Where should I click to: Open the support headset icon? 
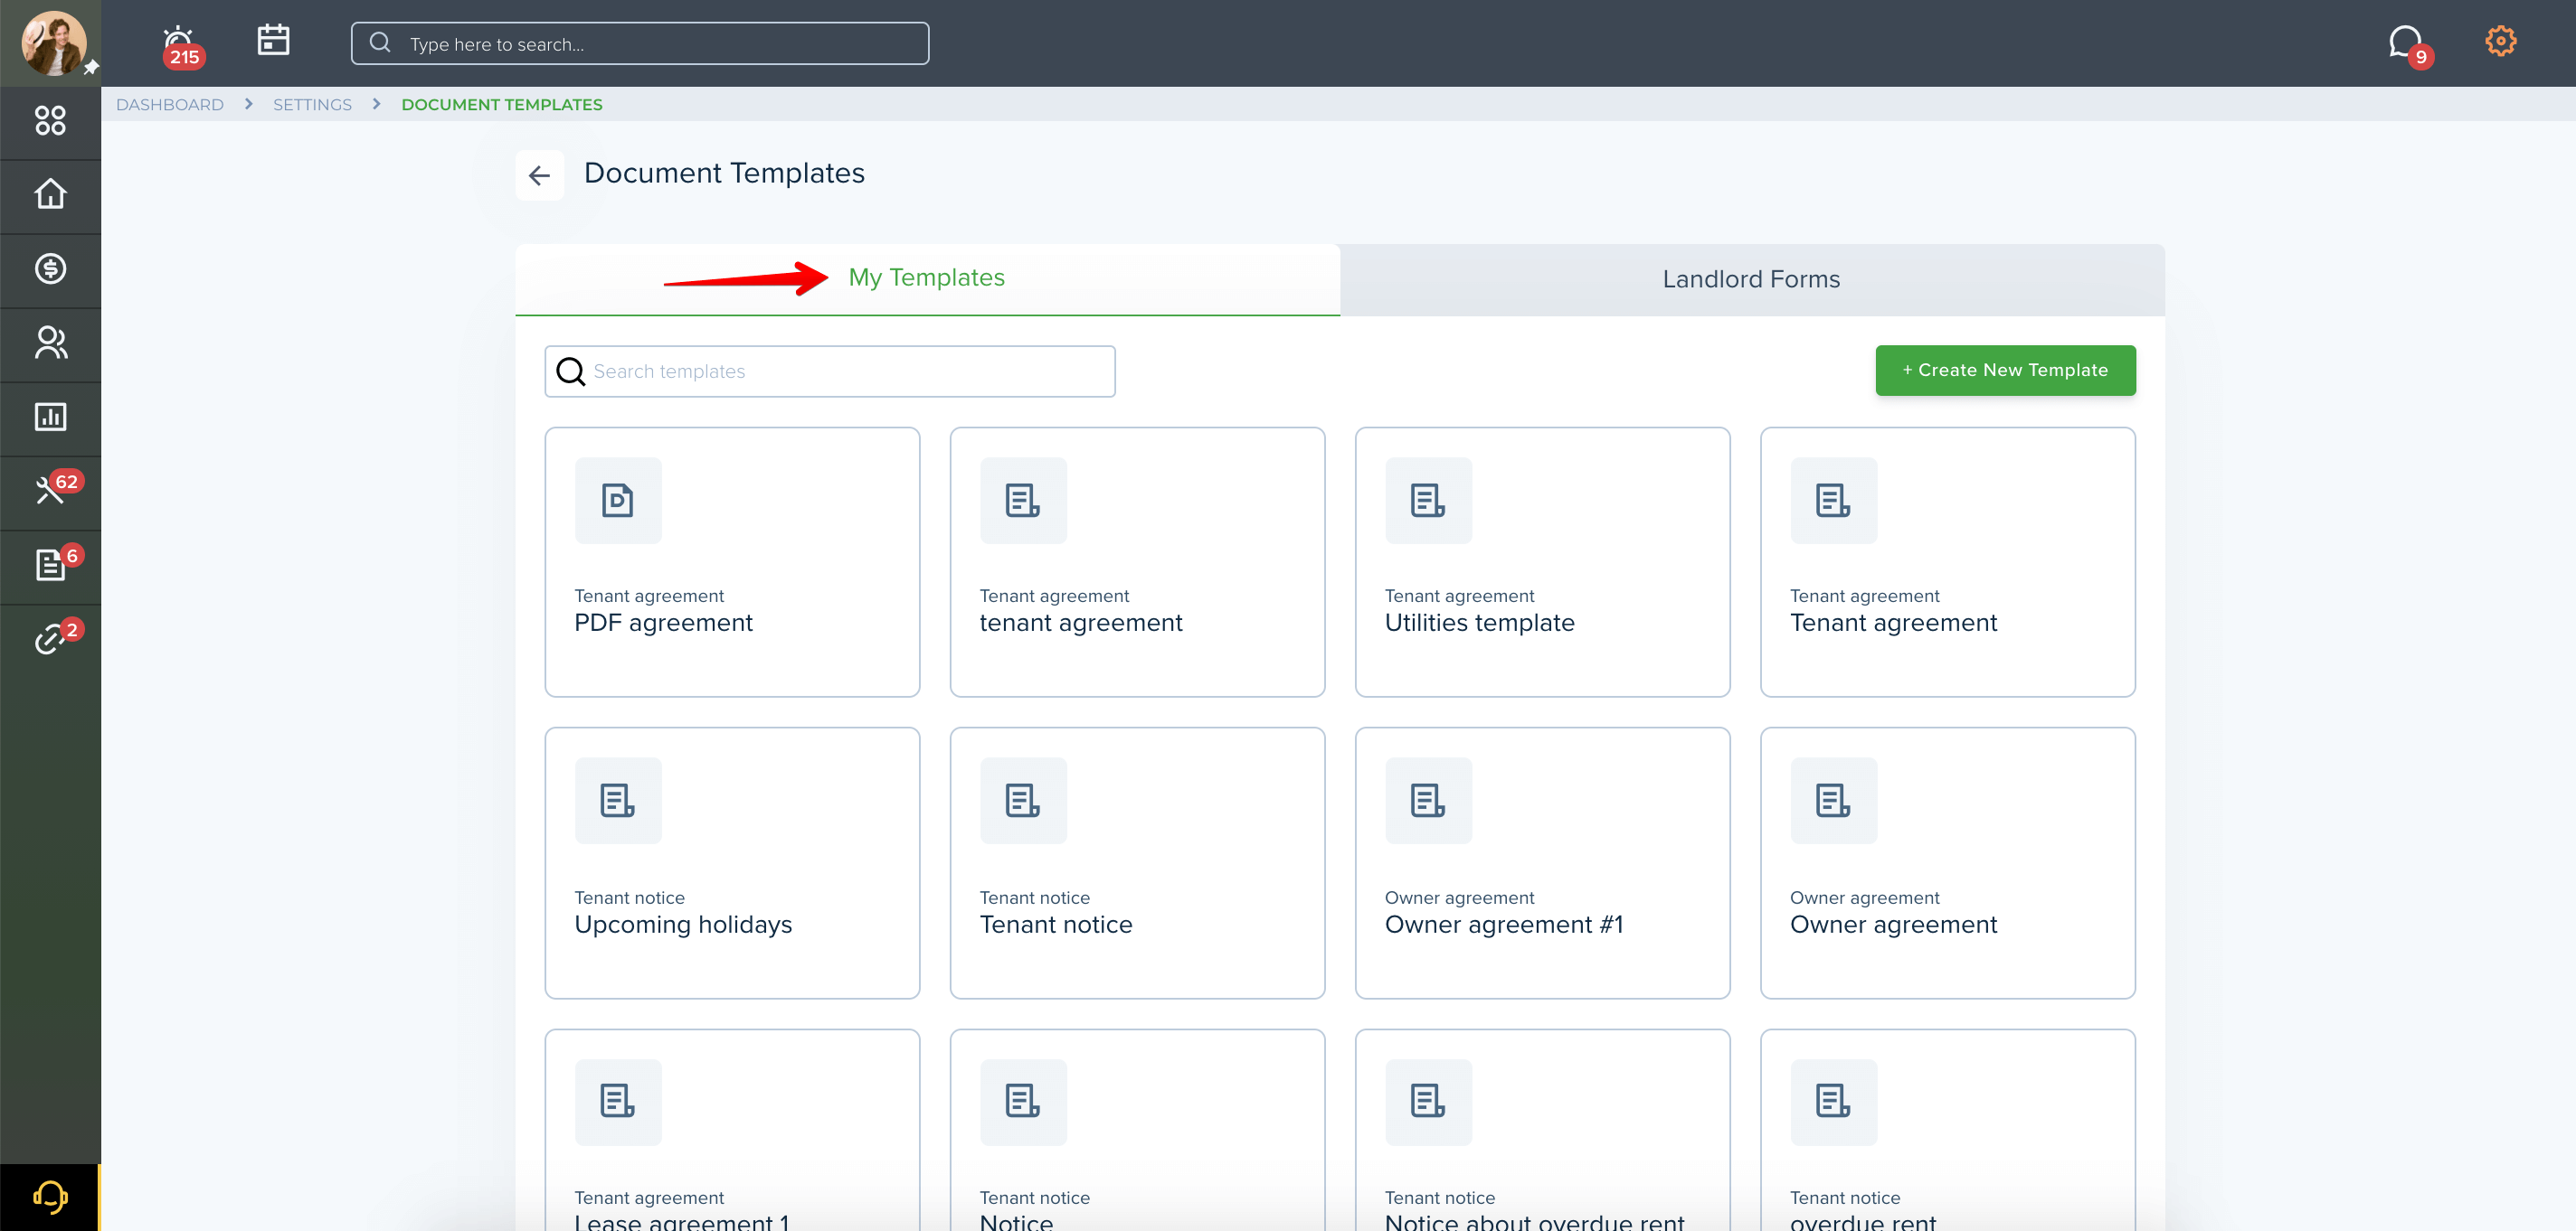point(50,1196)
